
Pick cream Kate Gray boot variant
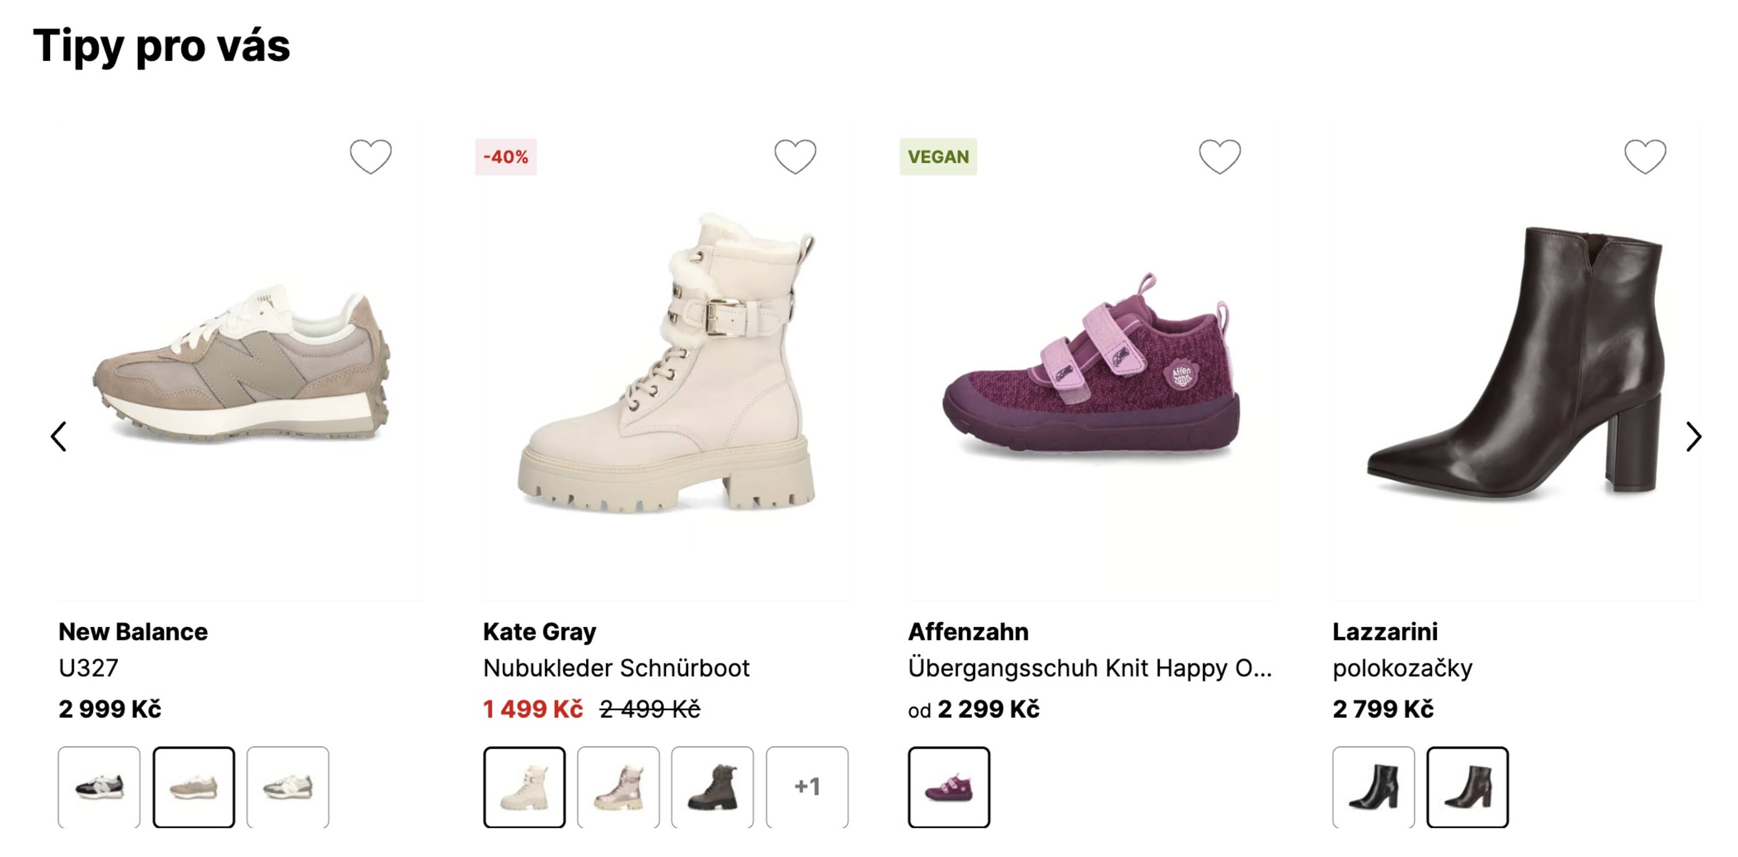tap(524, 786)
